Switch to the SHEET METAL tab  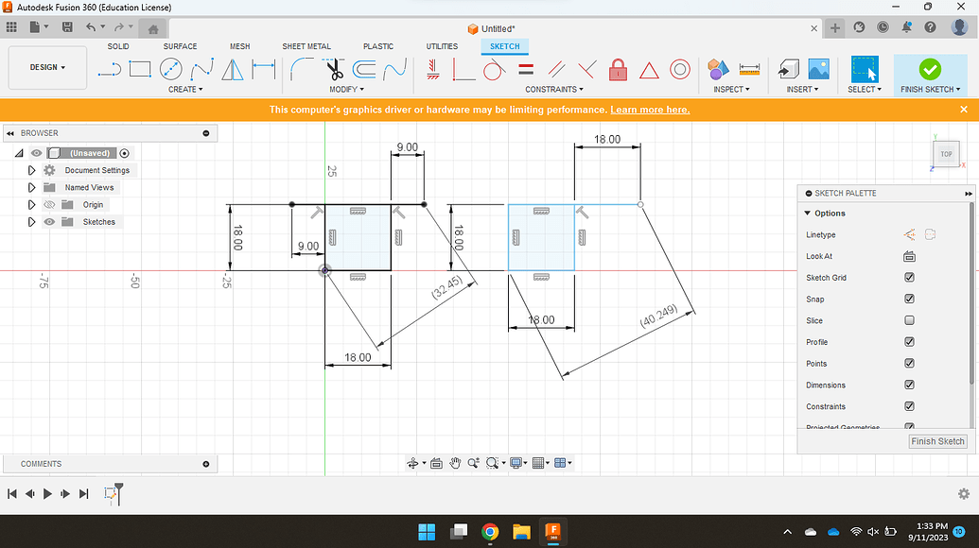click(306, 46)
